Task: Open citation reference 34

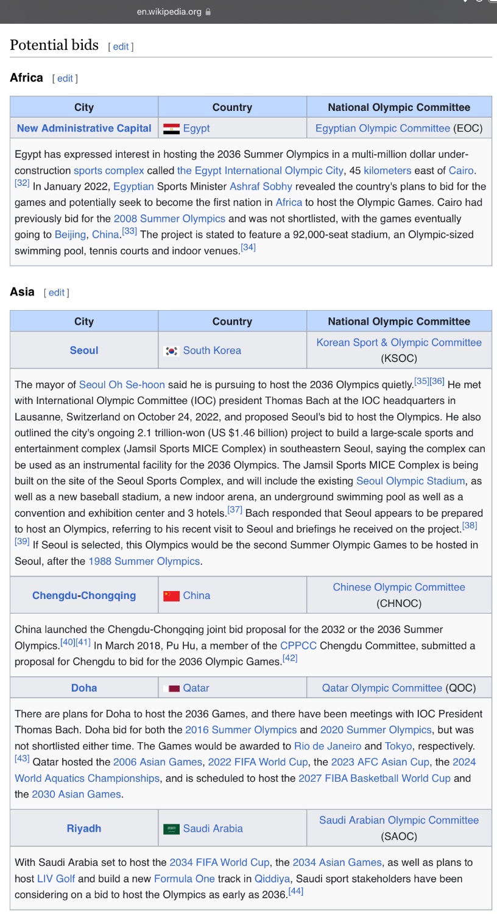Action: (x=248, y=247)
